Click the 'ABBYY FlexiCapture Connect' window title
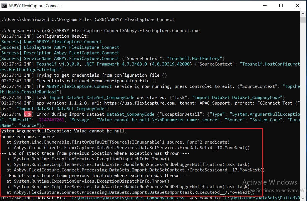 35,6
